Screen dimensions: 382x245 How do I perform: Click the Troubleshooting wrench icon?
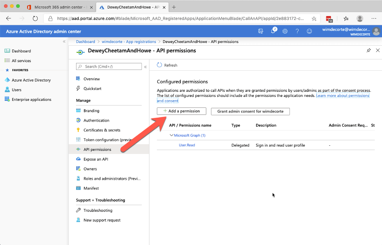click(78, 210)
